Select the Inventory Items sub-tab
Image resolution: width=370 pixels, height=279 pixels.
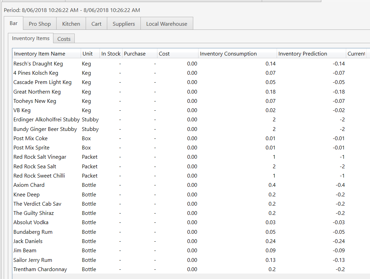pyautogui.click(x=31, y=38)
